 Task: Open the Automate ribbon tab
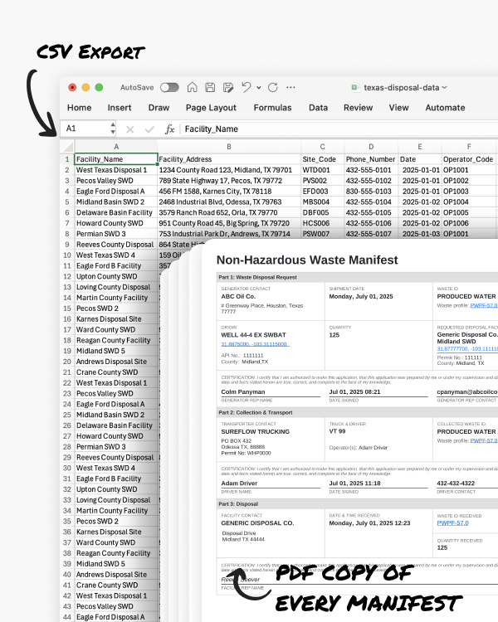click(445, 108)
